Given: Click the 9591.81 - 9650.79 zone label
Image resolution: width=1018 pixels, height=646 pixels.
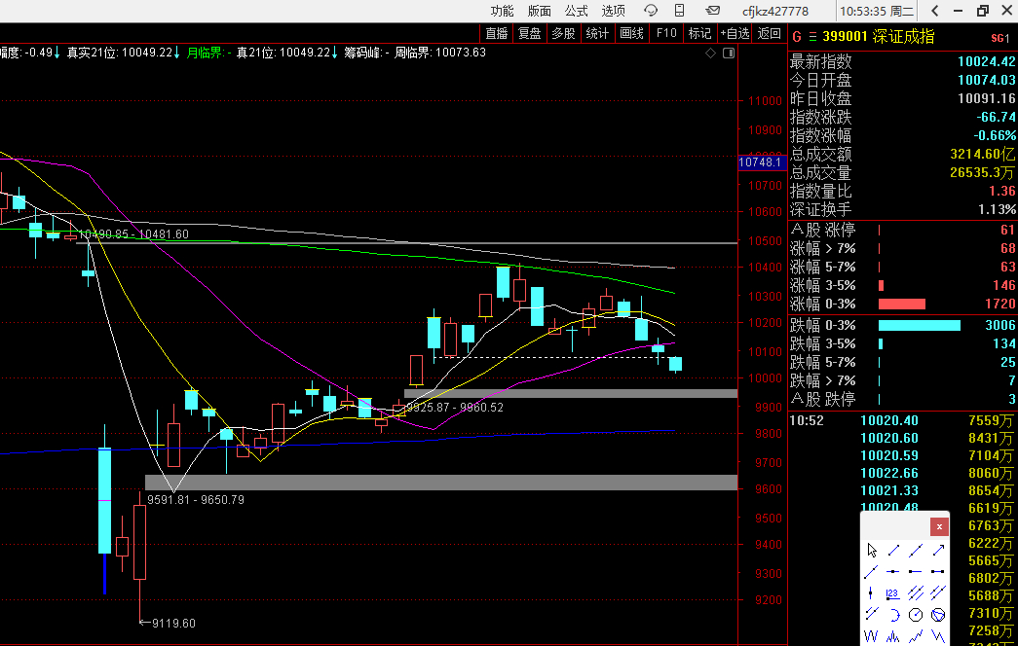Looking at the screenshot, I should point(196,500).
